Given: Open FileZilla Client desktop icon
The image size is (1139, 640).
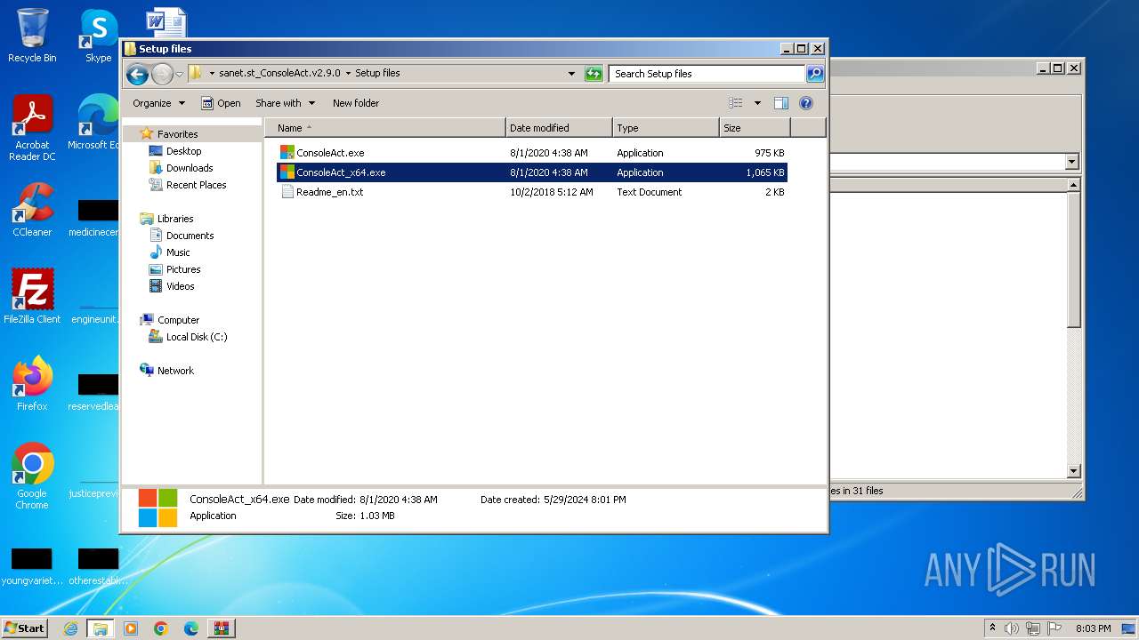Looking at the screenshot, I should (x=32, y=296).
